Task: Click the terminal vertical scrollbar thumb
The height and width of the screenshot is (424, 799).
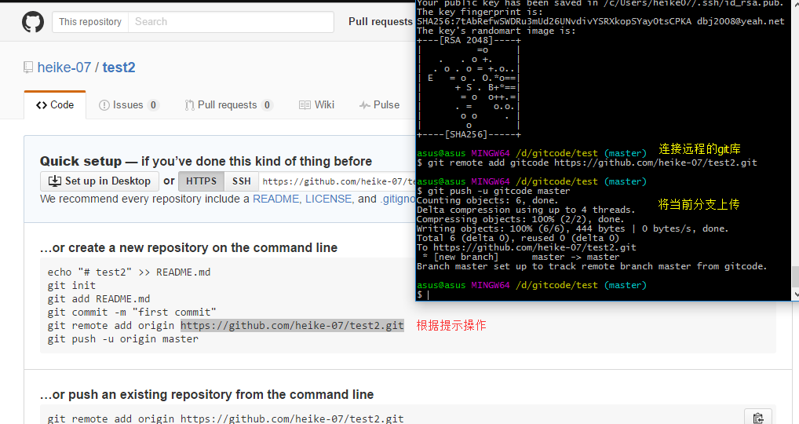Action: coord(795,276)
